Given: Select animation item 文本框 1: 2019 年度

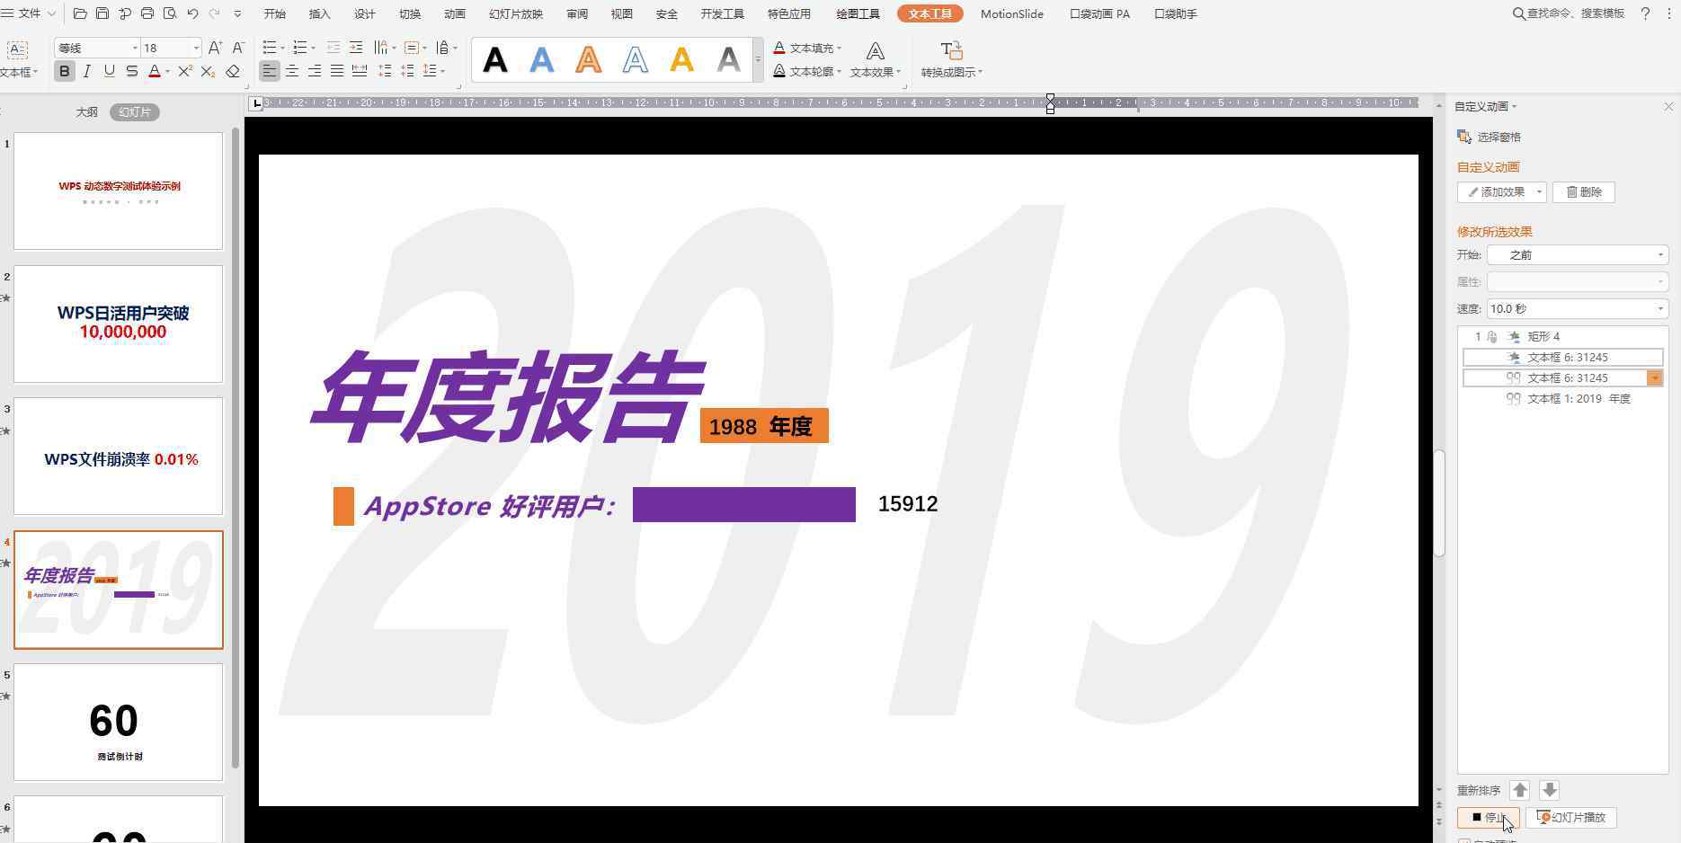Looking at the screenshot, I should click(x=1562, y=399).
